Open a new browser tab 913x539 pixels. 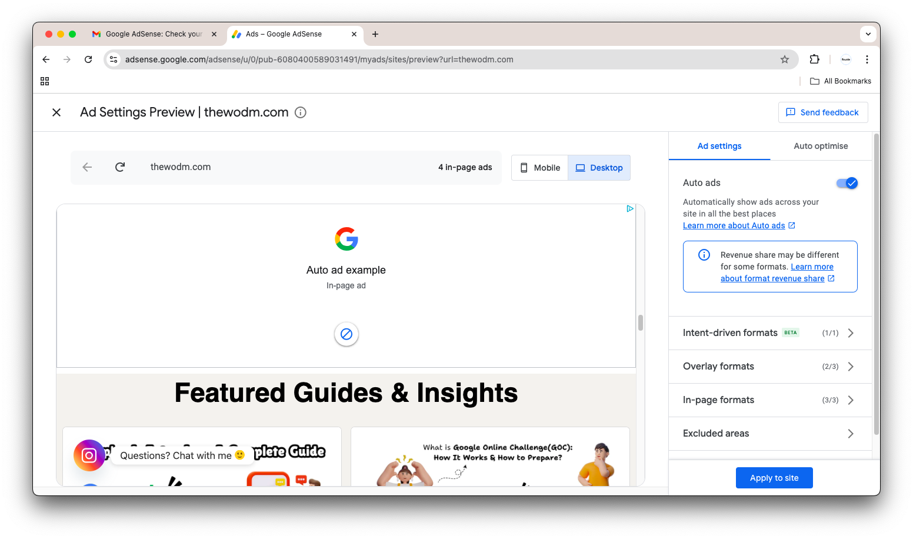point(375,34)
